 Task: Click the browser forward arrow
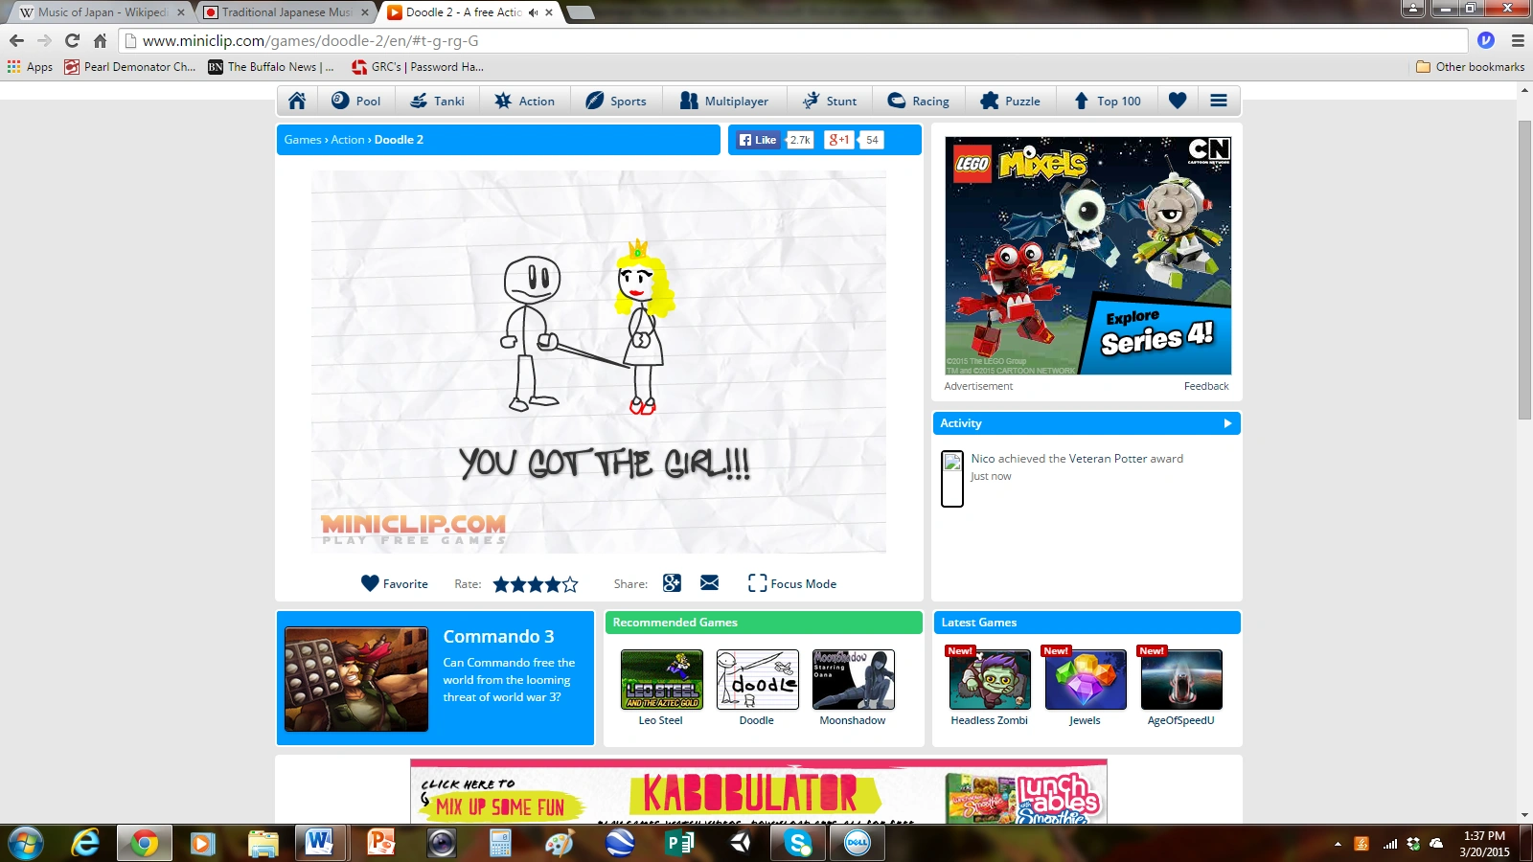tap(44, 40)
